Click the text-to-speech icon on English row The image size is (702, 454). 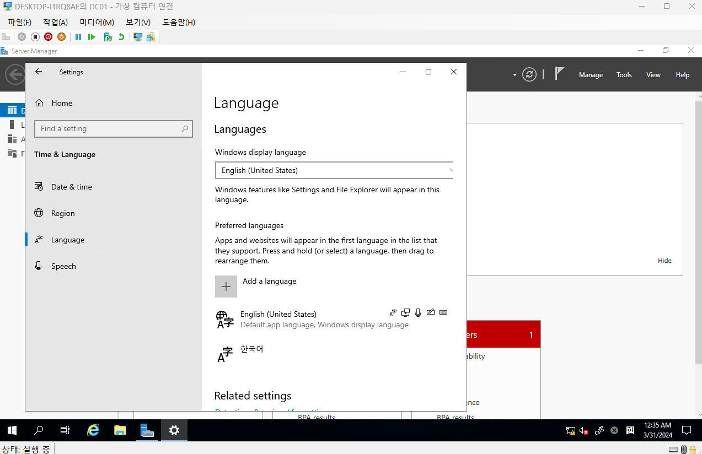[x=405, y=313]
